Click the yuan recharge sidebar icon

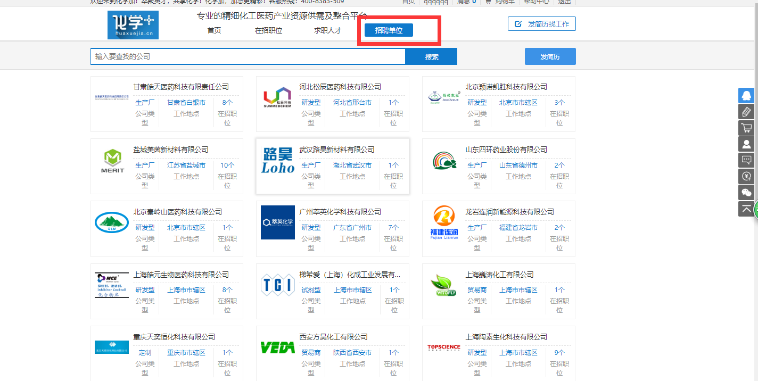(x=746, y=176)
